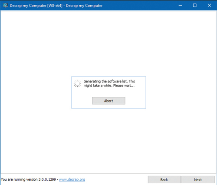217x185 pixels.
Task: Click the 3.0.0.1299 version number
Action: point(47,179)
